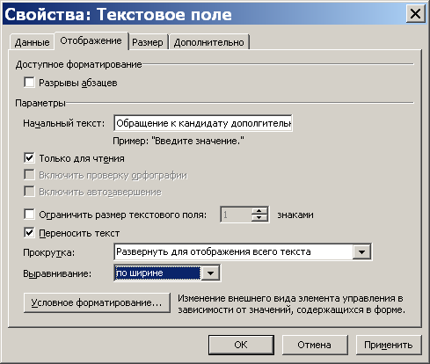Image resolution: width=430 pixels, height=364 pixels.
Task: Open the Дополнительно tab
Action: click(x=209, y=42)
